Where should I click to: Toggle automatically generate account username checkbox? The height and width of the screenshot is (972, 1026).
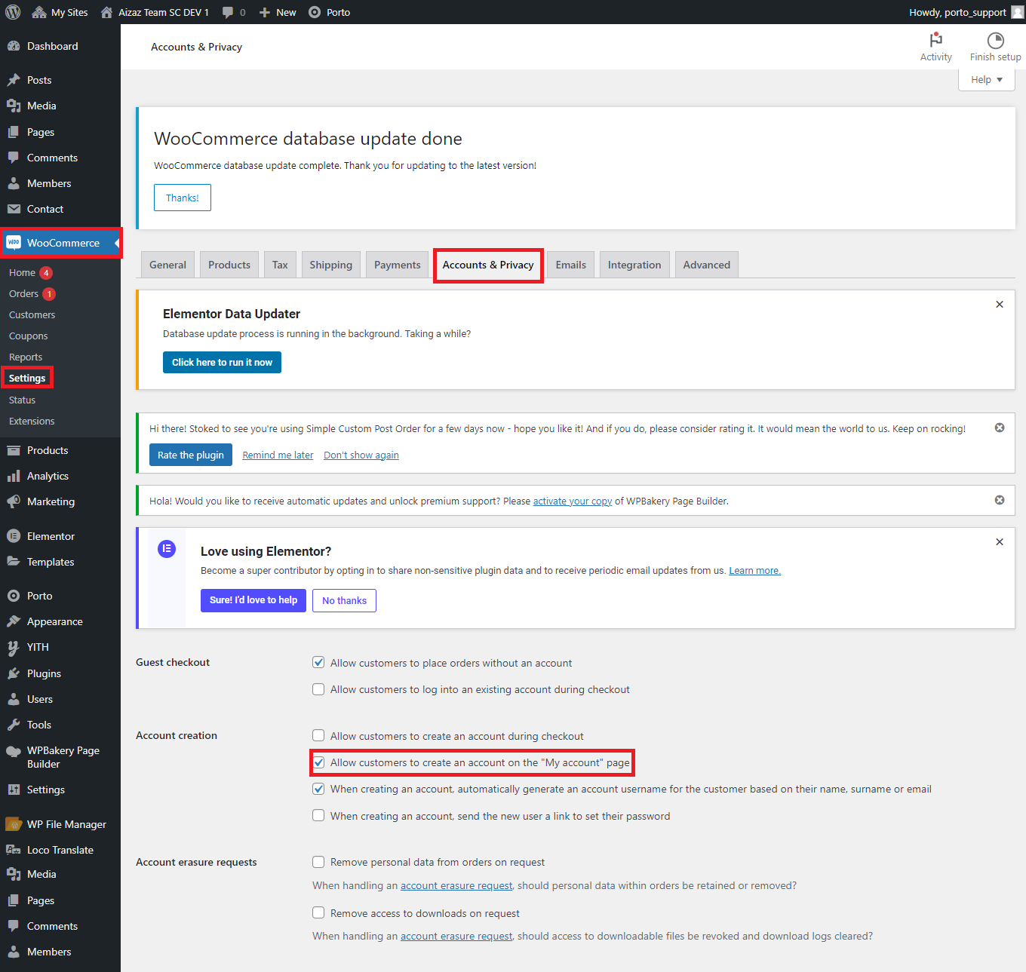tap(318, 789)
